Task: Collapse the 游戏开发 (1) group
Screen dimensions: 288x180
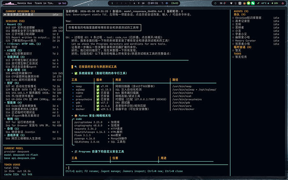Action: pos(15,135)
